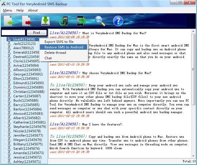Select contact Dominic(12345689)
The height and width of the screenshot is (165, 197).
point(29,87)
